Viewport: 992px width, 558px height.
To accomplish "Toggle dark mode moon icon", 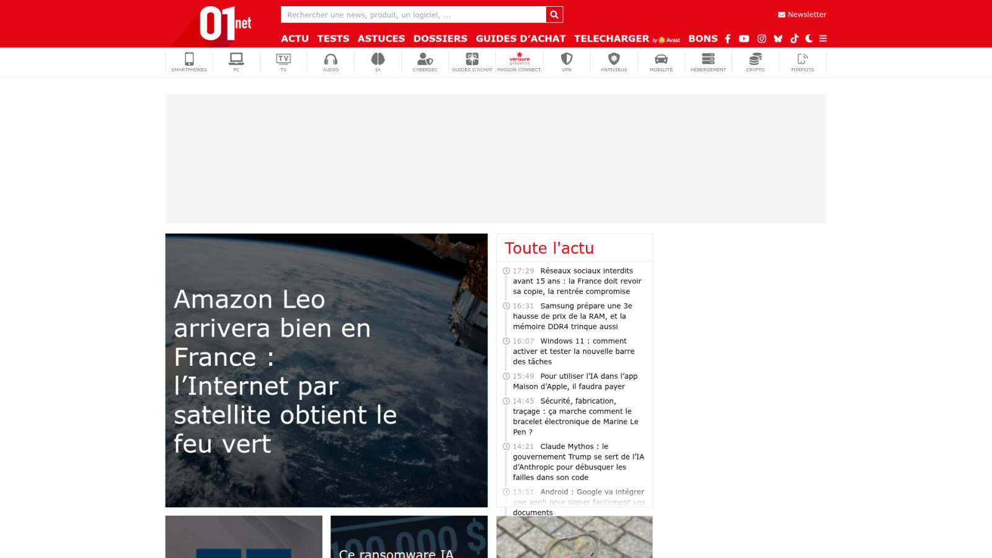I will [809, 38].
